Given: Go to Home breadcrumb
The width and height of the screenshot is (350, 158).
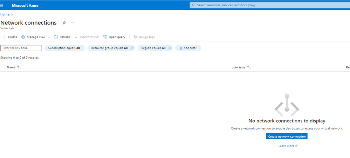Looking at the screenshot, I should coord(5,14).
